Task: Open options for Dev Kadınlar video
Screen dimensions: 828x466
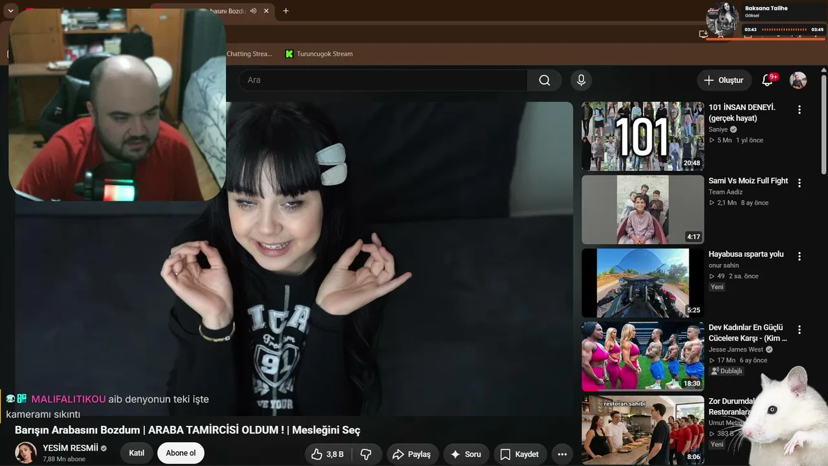Action: (800, 329)
